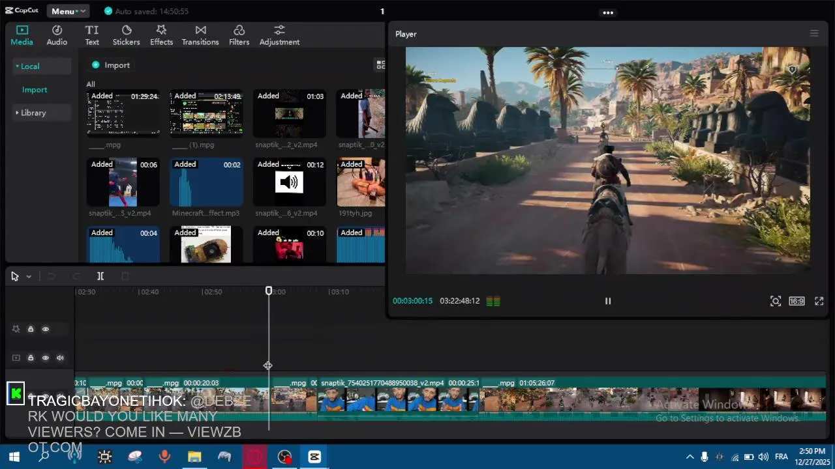Select the snaptik_...2_v2.mp4 media thumbnail
This screenshot has height=469, width=835.
(290, 113)
